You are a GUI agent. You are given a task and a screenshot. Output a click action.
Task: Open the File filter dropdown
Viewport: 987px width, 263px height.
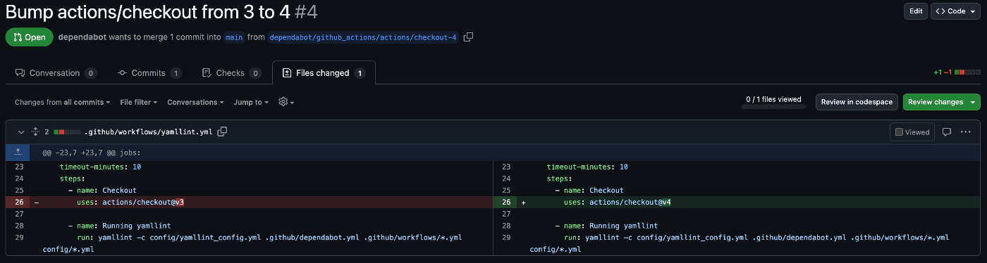click(x=139, y=102)
